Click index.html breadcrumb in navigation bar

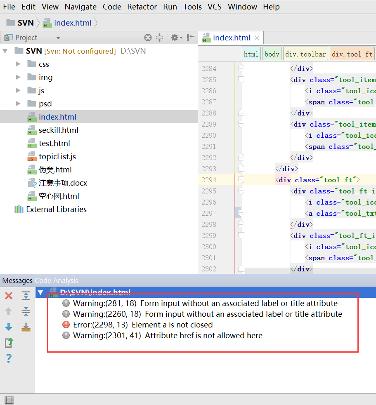67,23
